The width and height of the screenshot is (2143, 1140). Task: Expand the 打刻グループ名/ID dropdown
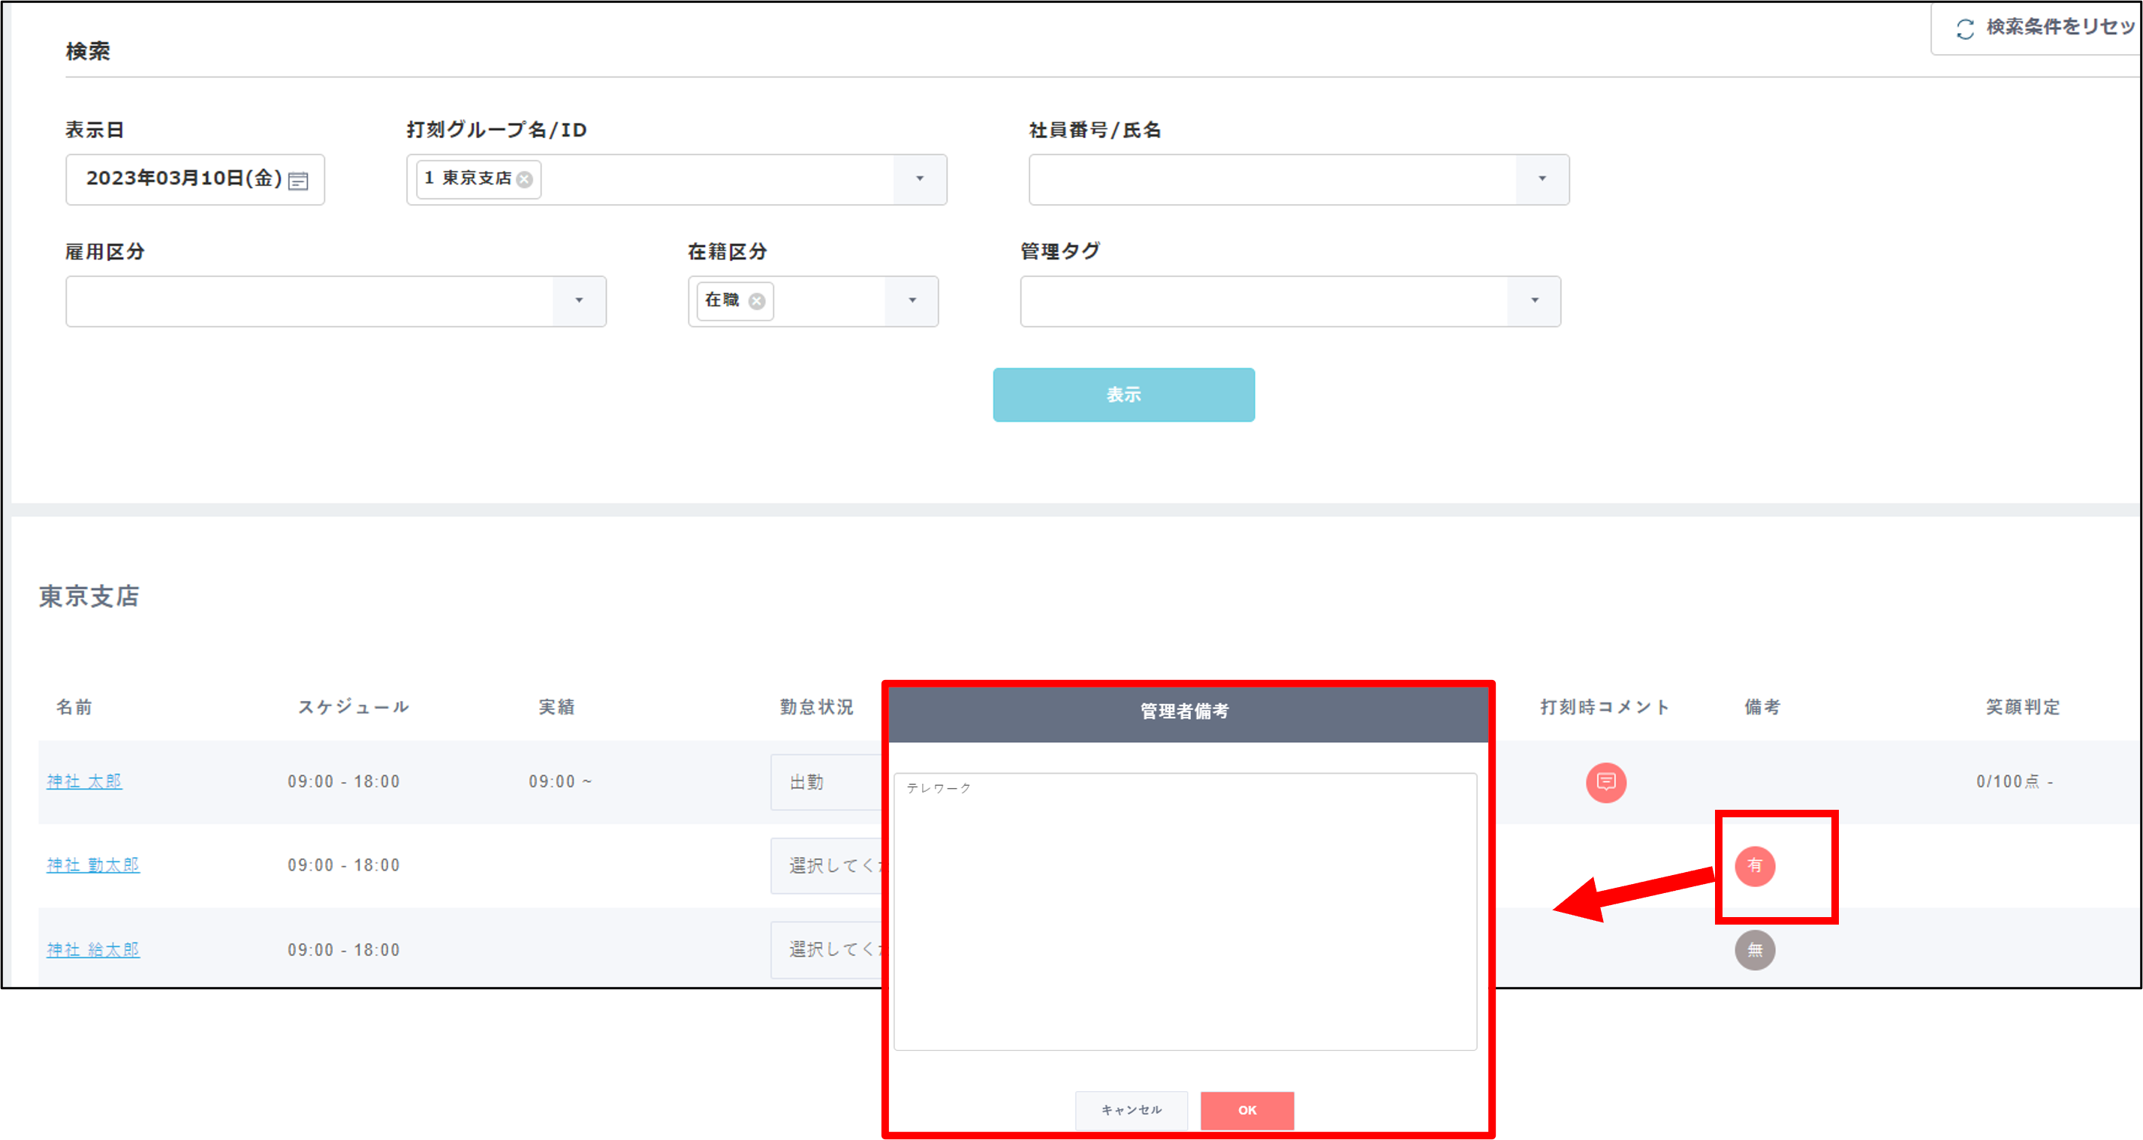(919, 179)
